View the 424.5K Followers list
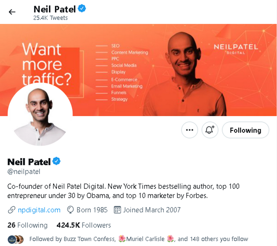 click(x=84, y=225)
